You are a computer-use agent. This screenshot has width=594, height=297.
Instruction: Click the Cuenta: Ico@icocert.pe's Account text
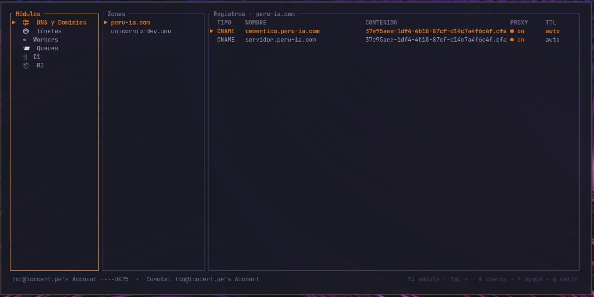[203, 279]
